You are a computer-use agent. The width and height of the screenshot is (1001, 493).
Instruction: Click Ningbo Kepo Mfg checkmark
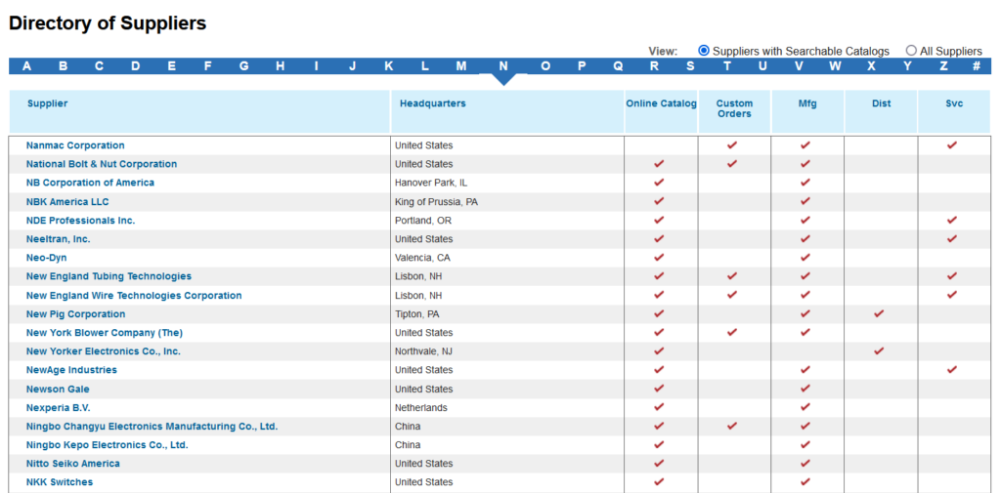(805, 444)
